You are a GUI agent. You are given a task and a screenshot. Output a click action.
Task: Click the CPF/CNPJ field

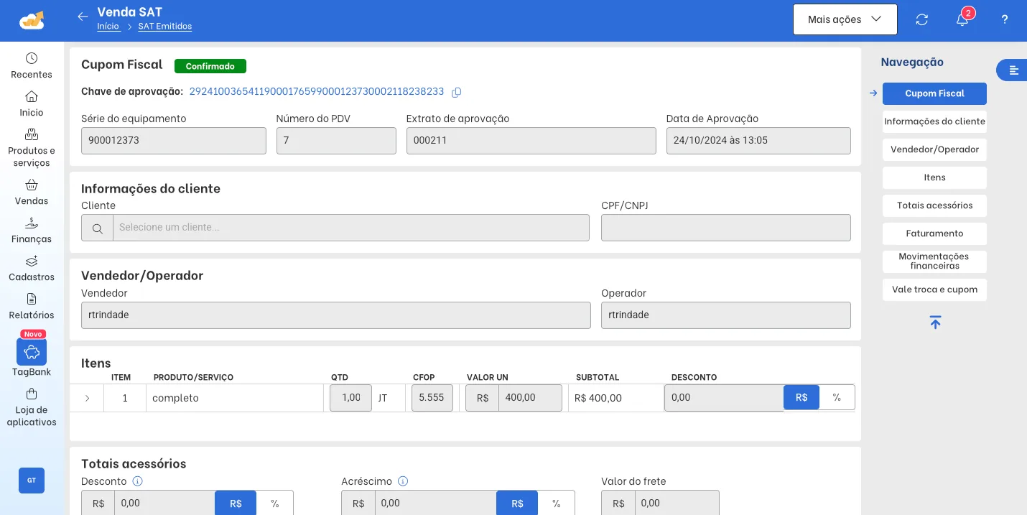tap(726, 228)
